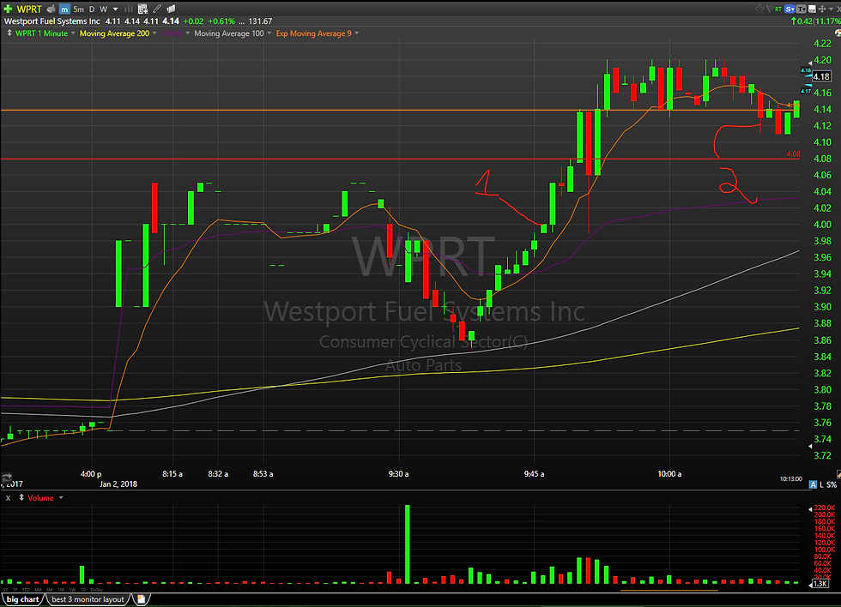Screen dimensions: 841x607
Task: Open Exp Moving Average 9 dropdown
Action: [x=357, y=33]
